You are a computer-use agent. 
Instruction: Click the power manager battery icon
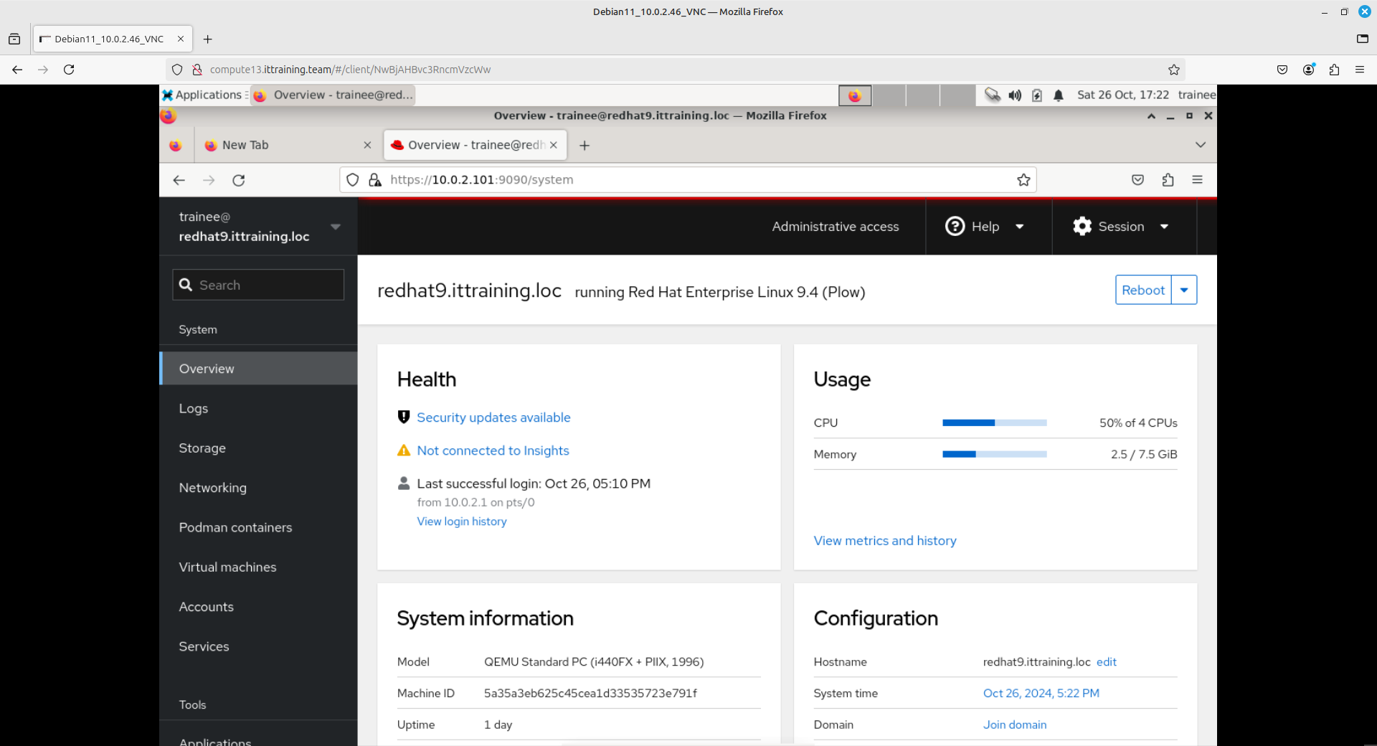[x=1036, y=95]
